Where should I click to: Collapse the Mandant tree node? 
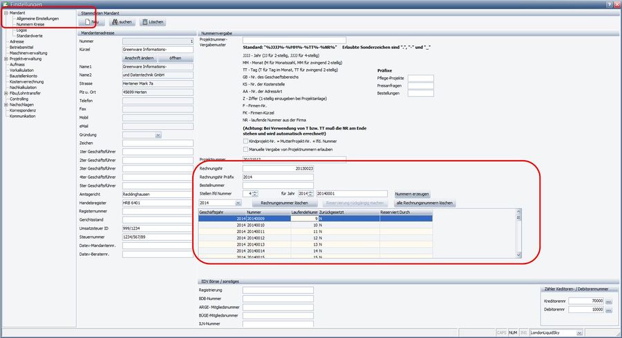click(x=6, y=13)
